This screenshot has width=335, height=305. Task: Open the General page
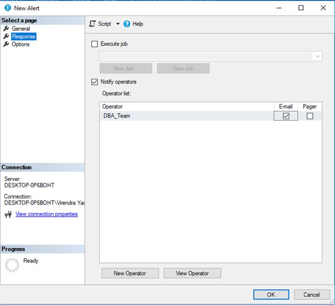point(21,28)
